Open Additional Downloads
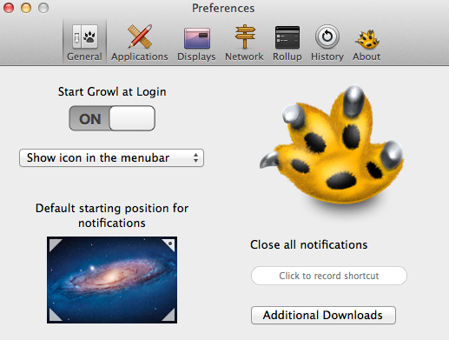449x340 pixels. 323,315
